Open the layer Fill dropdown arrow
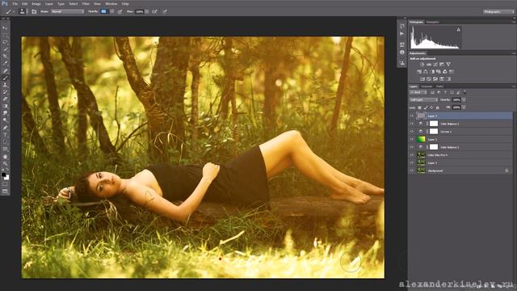 pos(464,108)
